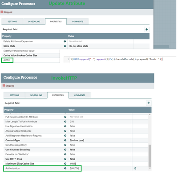Edit the Send Message Body value
Screen dimensions: 178x178
pyautogui.click(x=100, y=145)
